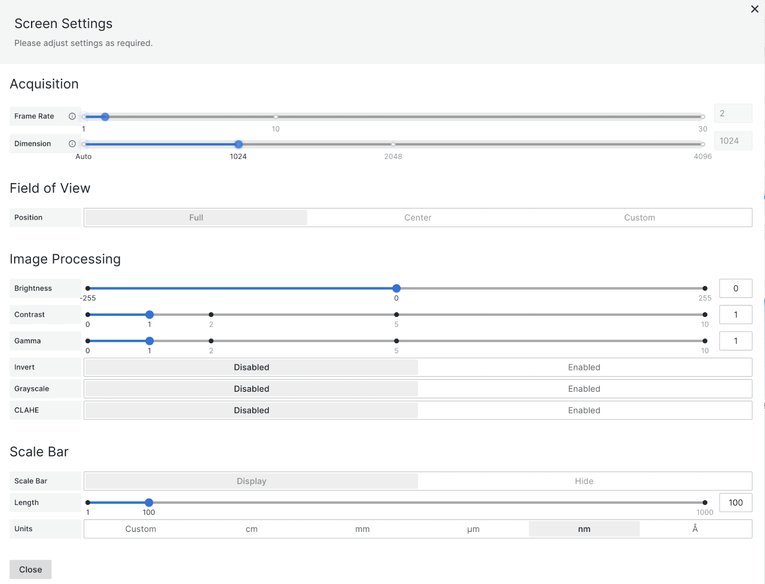Screen dimensions: 765x584
Task: Click the Brightness value input field
Action: coord(735,288)
